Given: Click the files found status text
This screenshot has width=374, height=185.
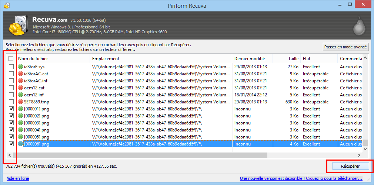Looking at the screenshot, I should (61, 166).
